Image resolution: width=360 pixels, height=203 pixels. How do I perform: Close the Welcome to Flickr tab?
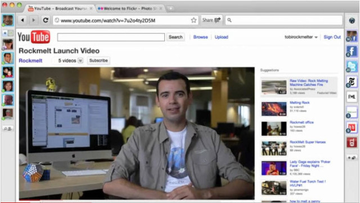[x=161, y=8]
